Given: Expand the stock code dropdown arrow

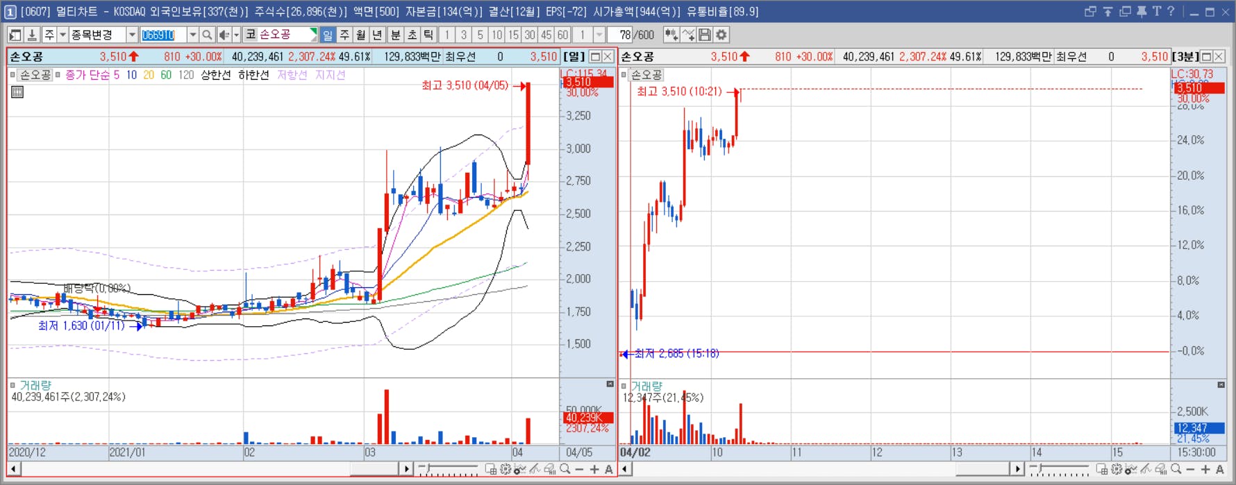Looking at the screenshot, I should [x=193, y=35].
